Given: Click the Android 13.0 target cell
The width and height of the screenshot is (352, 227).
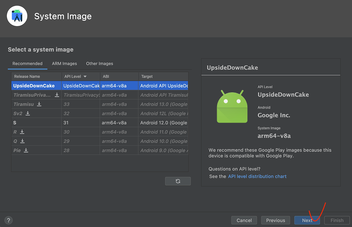Looking at the screenshot, I should [x=163, y=104].
